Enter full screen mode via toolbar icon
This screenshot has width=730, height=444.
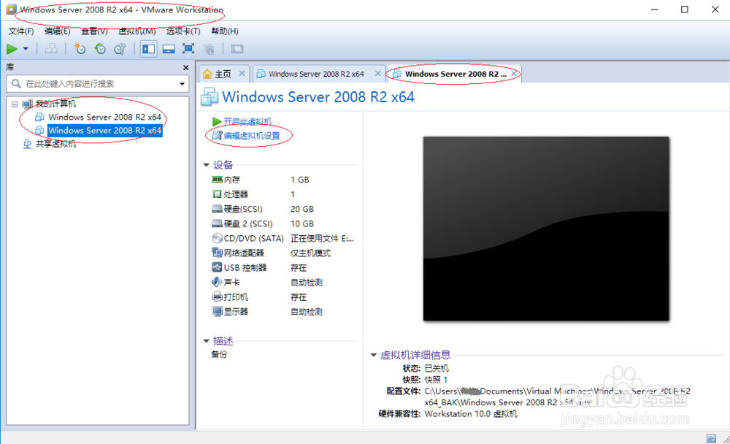(188, 49)
